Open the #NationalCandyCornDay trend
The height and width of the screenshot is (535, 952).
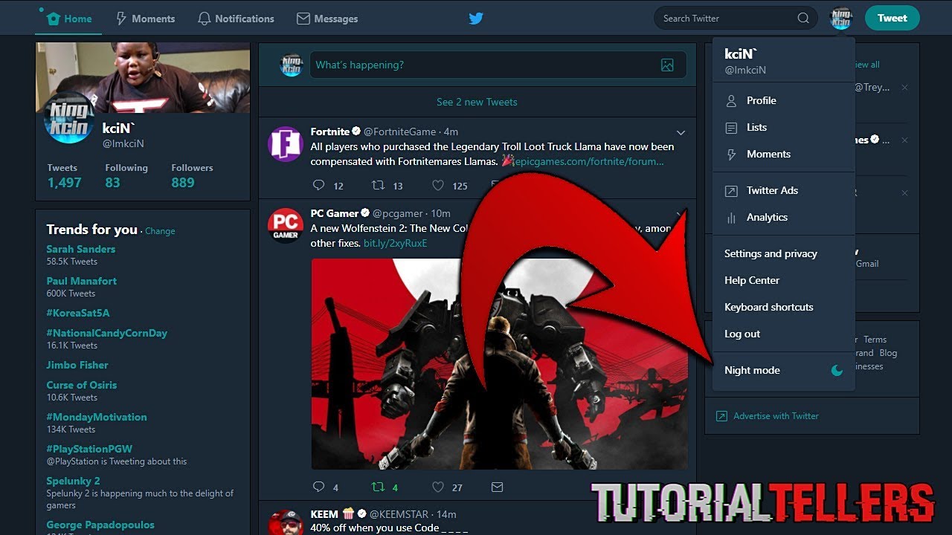pyautogui.click(x=107, y=333)
